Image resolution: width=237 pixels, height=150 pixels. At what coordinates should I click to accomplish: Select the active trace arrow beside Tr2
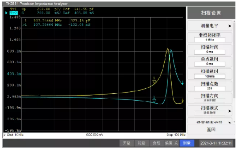(6, 13)
